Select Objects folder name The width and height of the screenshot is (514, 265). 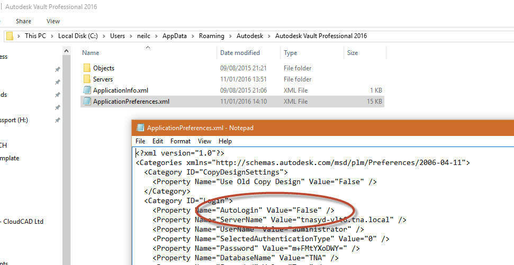click(104, 68)
